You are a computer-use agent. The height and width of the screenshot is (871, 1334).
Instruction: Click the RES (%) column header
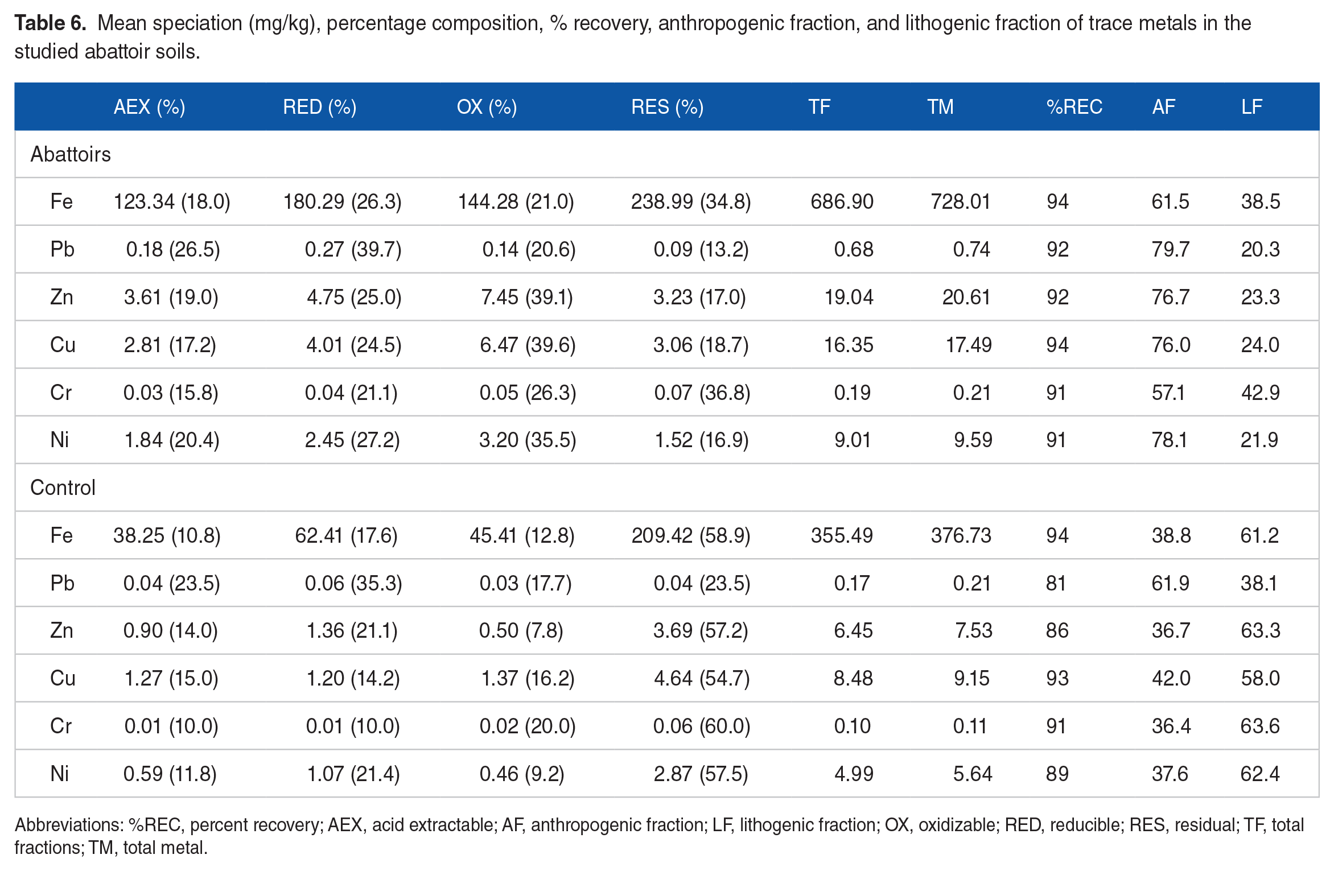[667, 107]
